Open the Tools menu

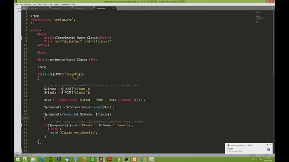50,4
